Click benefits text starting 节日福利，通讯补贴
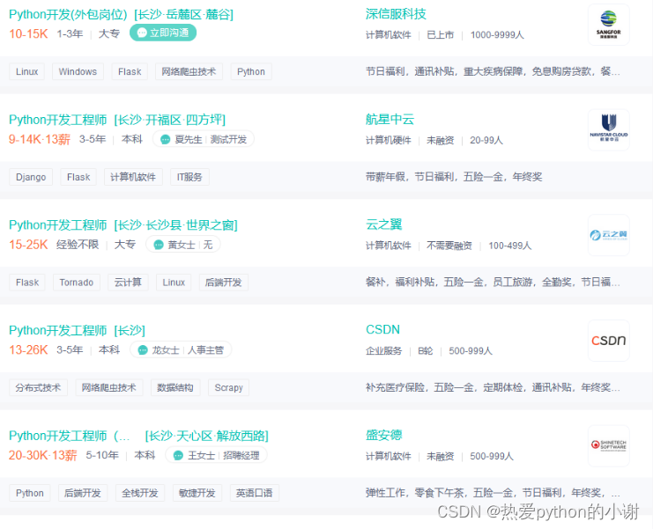653x529 pixels. click(x=493, y=71)
